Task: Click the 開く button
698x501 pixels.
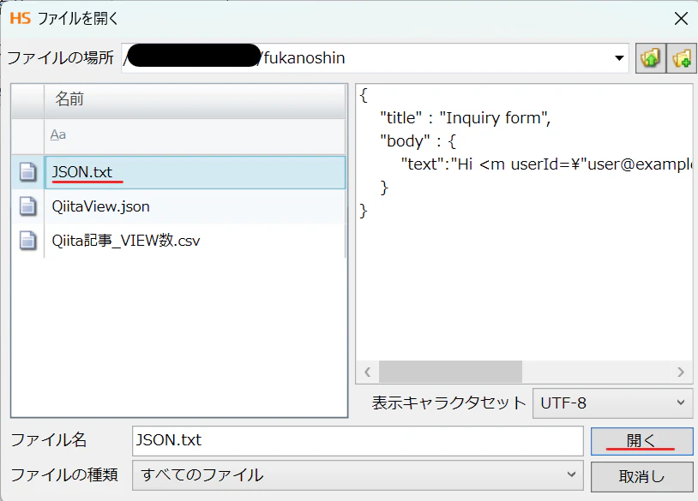Action: pos(641,441)
